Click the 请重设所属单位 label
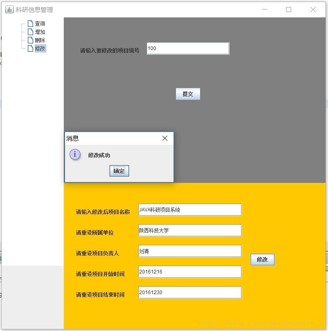The height and width of the screenshot is (331, 328). (x=95, y=233)
